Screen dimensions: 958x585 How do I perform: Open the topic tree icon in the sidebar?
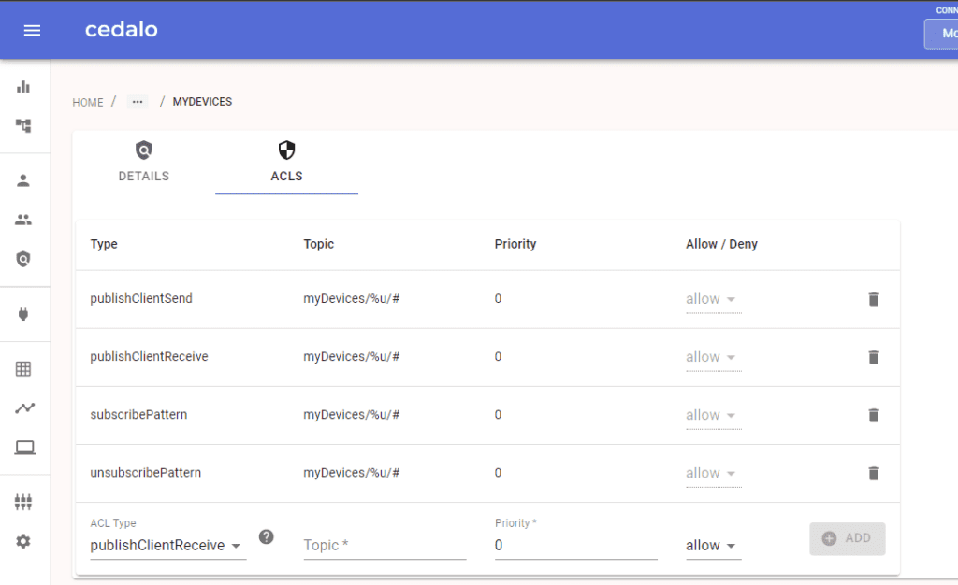click(x=23, y=124)
